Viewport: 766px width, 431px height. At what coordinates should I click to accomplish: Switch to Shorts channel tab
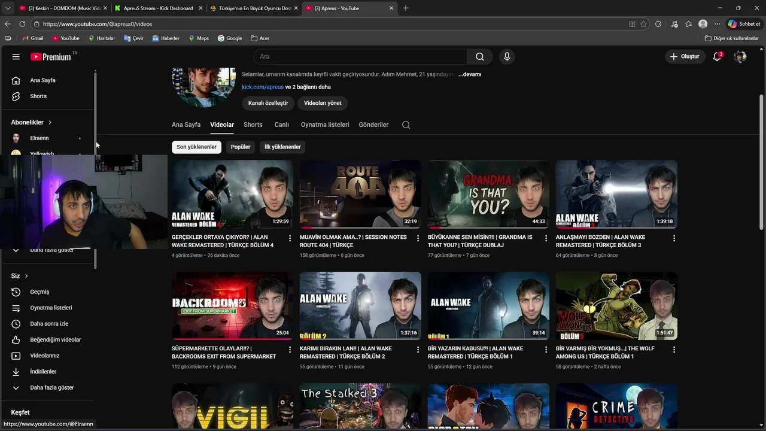click(253, 125)
